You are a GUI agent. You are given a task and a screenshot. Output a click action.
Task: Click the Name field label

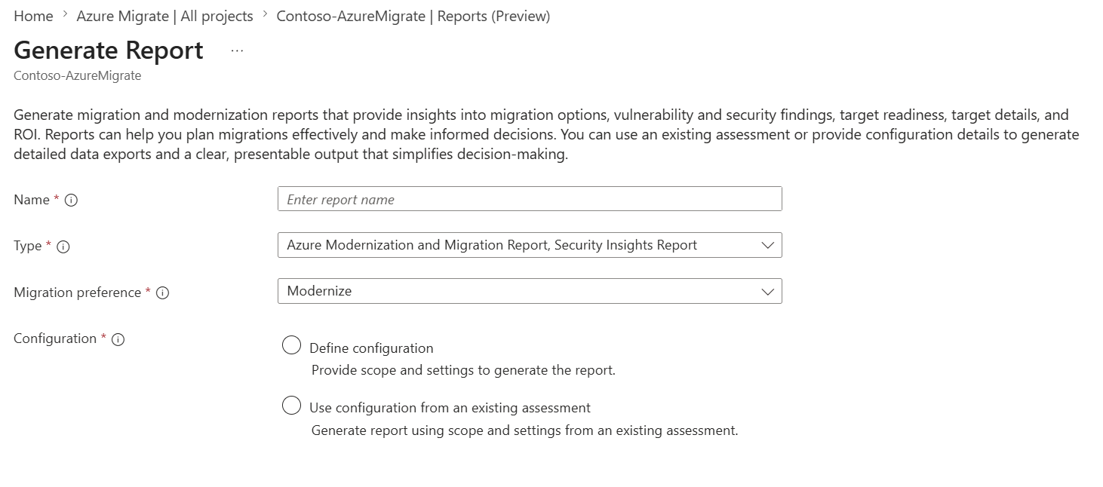tap(32, 200)
